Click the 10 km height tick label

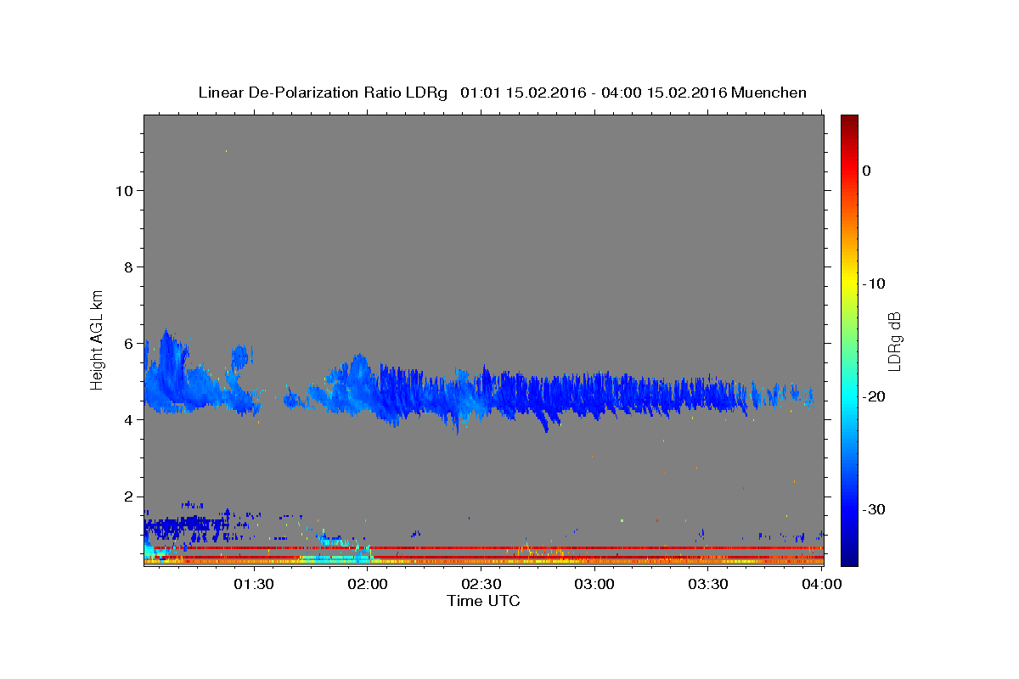point(123,190)
